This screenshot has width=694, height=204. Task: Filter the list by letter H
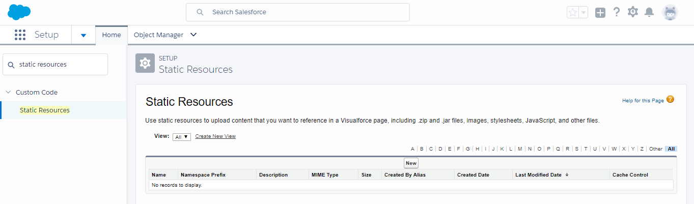(477, 149)
